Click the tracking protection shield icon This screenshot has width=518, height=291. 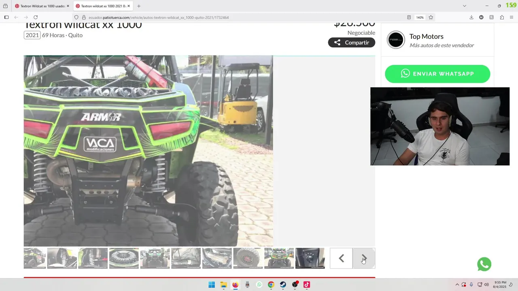[x=76, y=17]
